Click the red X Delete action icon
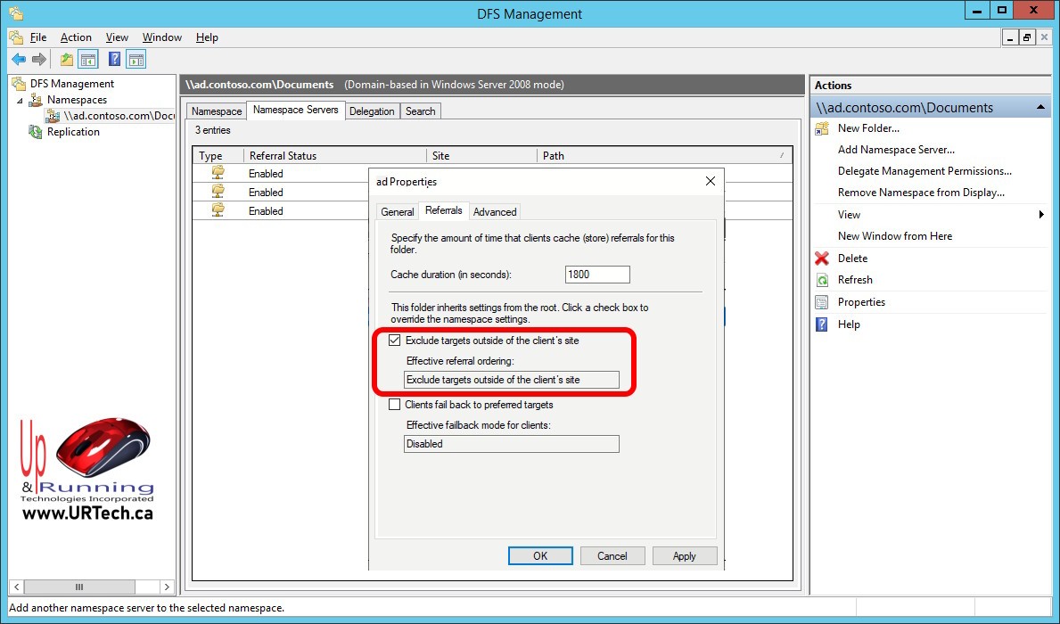 [x=822, y=259]
